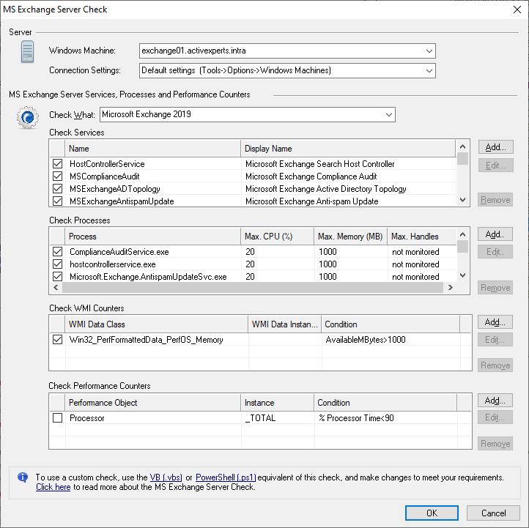529x528 pixels.
Task: Click Add button for WMI Counters
Action: coord(495,322)
